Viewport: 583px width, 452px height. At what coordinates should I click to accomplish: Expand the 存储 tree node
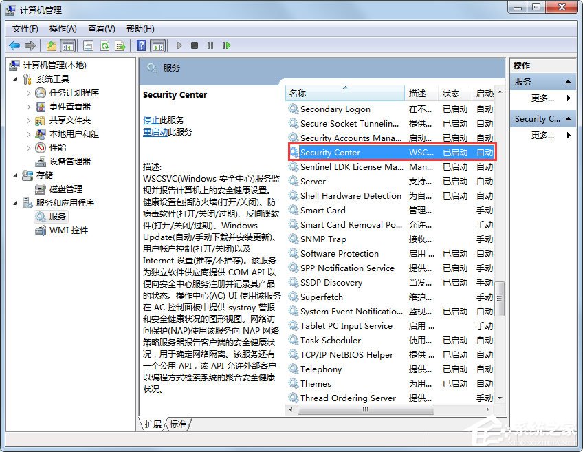point(16,175)
